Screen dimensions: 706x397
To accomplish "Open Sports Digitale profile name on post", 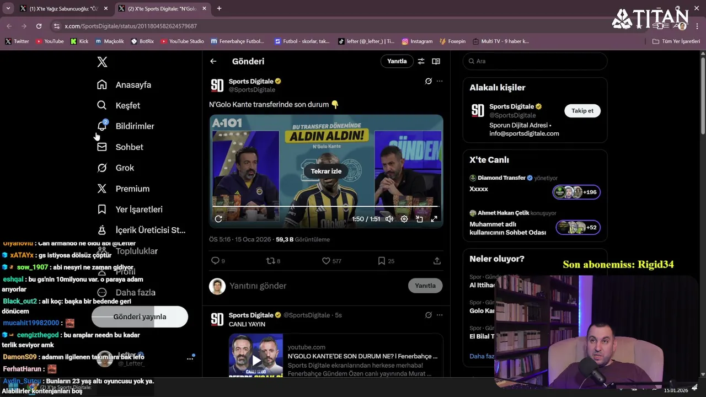I will click(251, 81).
